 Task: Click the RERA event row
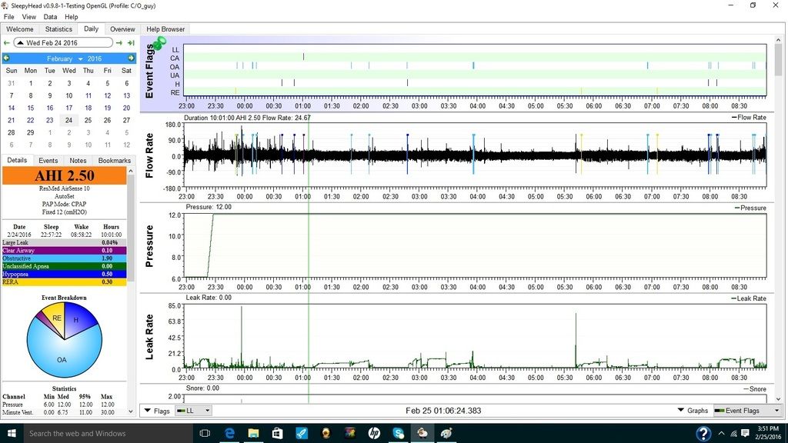click(x=65, y=282)
